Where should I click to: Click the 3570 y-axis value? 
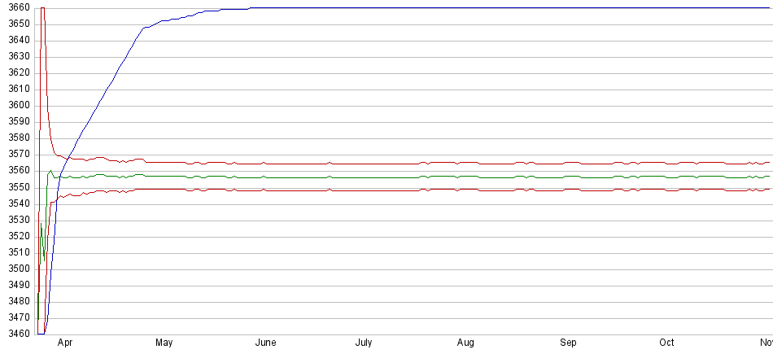tap(16, 155)
